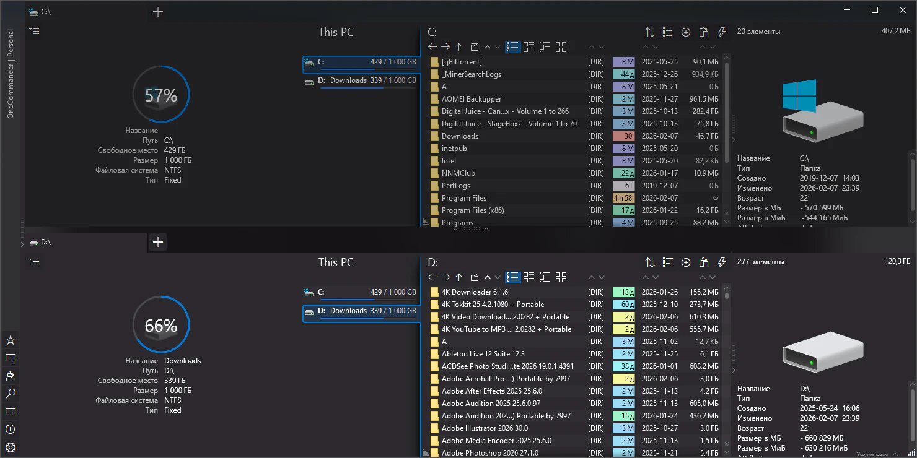Click the lightning bolt icon in D: pane
Viewport: 917px width, 458px height.
click(x=722, y=262)
